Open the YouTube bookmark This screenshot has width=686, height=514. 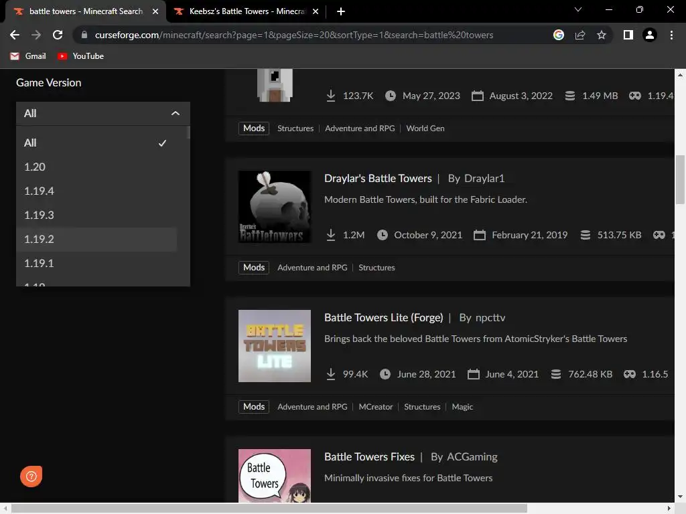coord(81,56)
